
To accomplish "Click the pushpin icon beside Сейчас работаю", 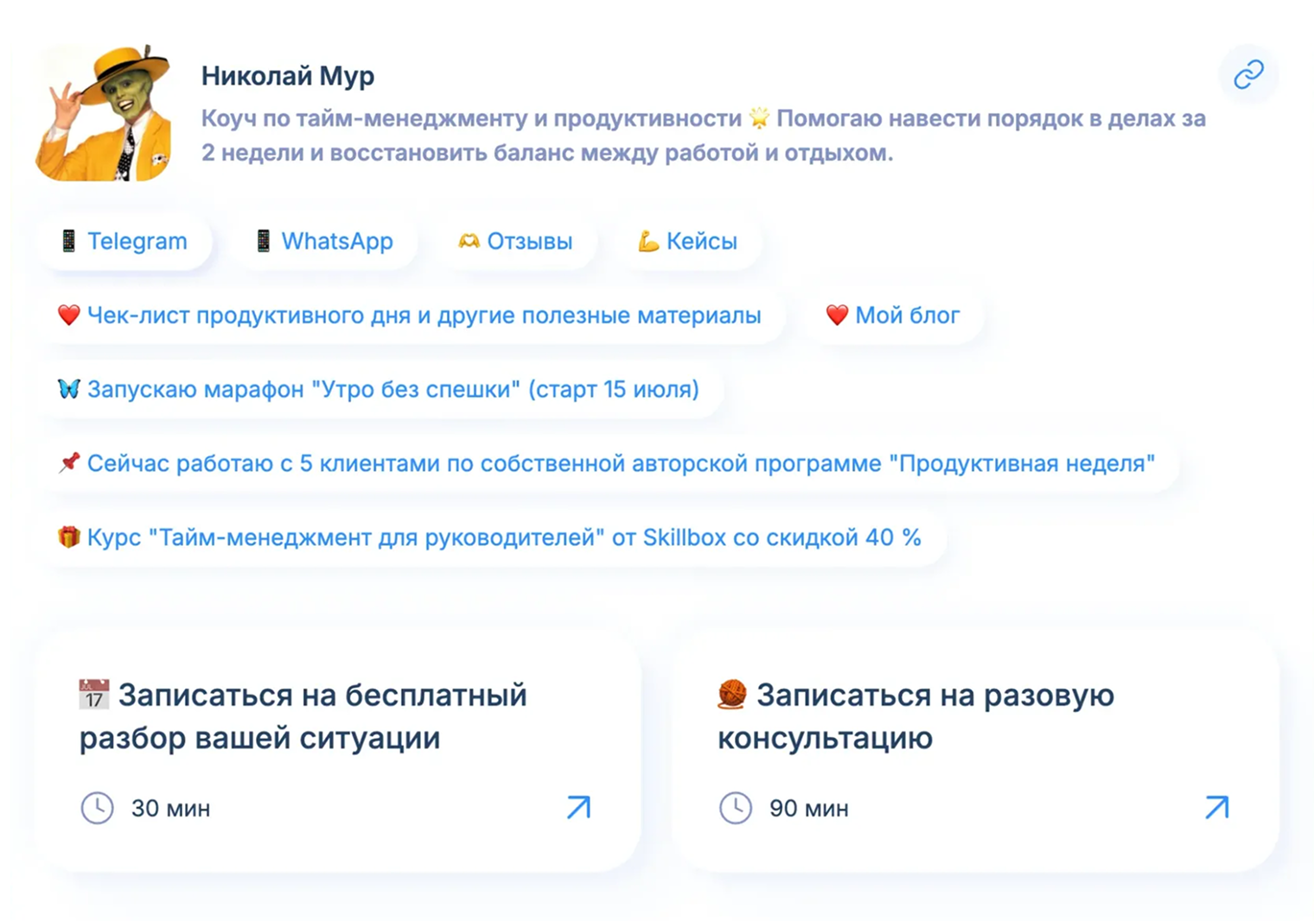I will (69, 463).
